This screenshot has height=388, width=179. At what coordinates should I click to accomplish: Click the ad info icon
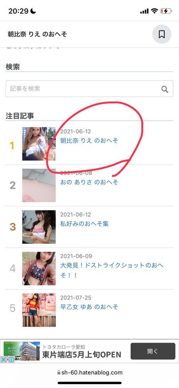tap(11, 360)
